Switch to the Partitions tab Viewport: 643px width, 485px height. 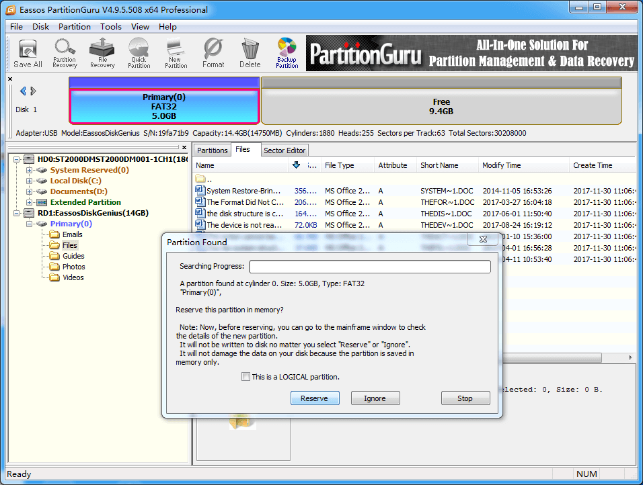(x=212, y=150)
